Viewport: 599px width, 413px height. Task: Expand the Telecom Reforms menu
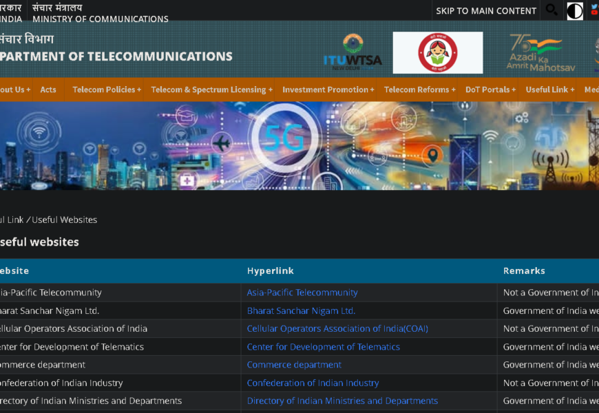(419, 89)
